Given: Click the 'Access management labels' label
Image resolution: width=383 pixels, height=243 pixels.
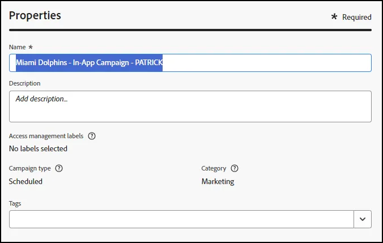Looking at the screenshot, I should (46, 136).
